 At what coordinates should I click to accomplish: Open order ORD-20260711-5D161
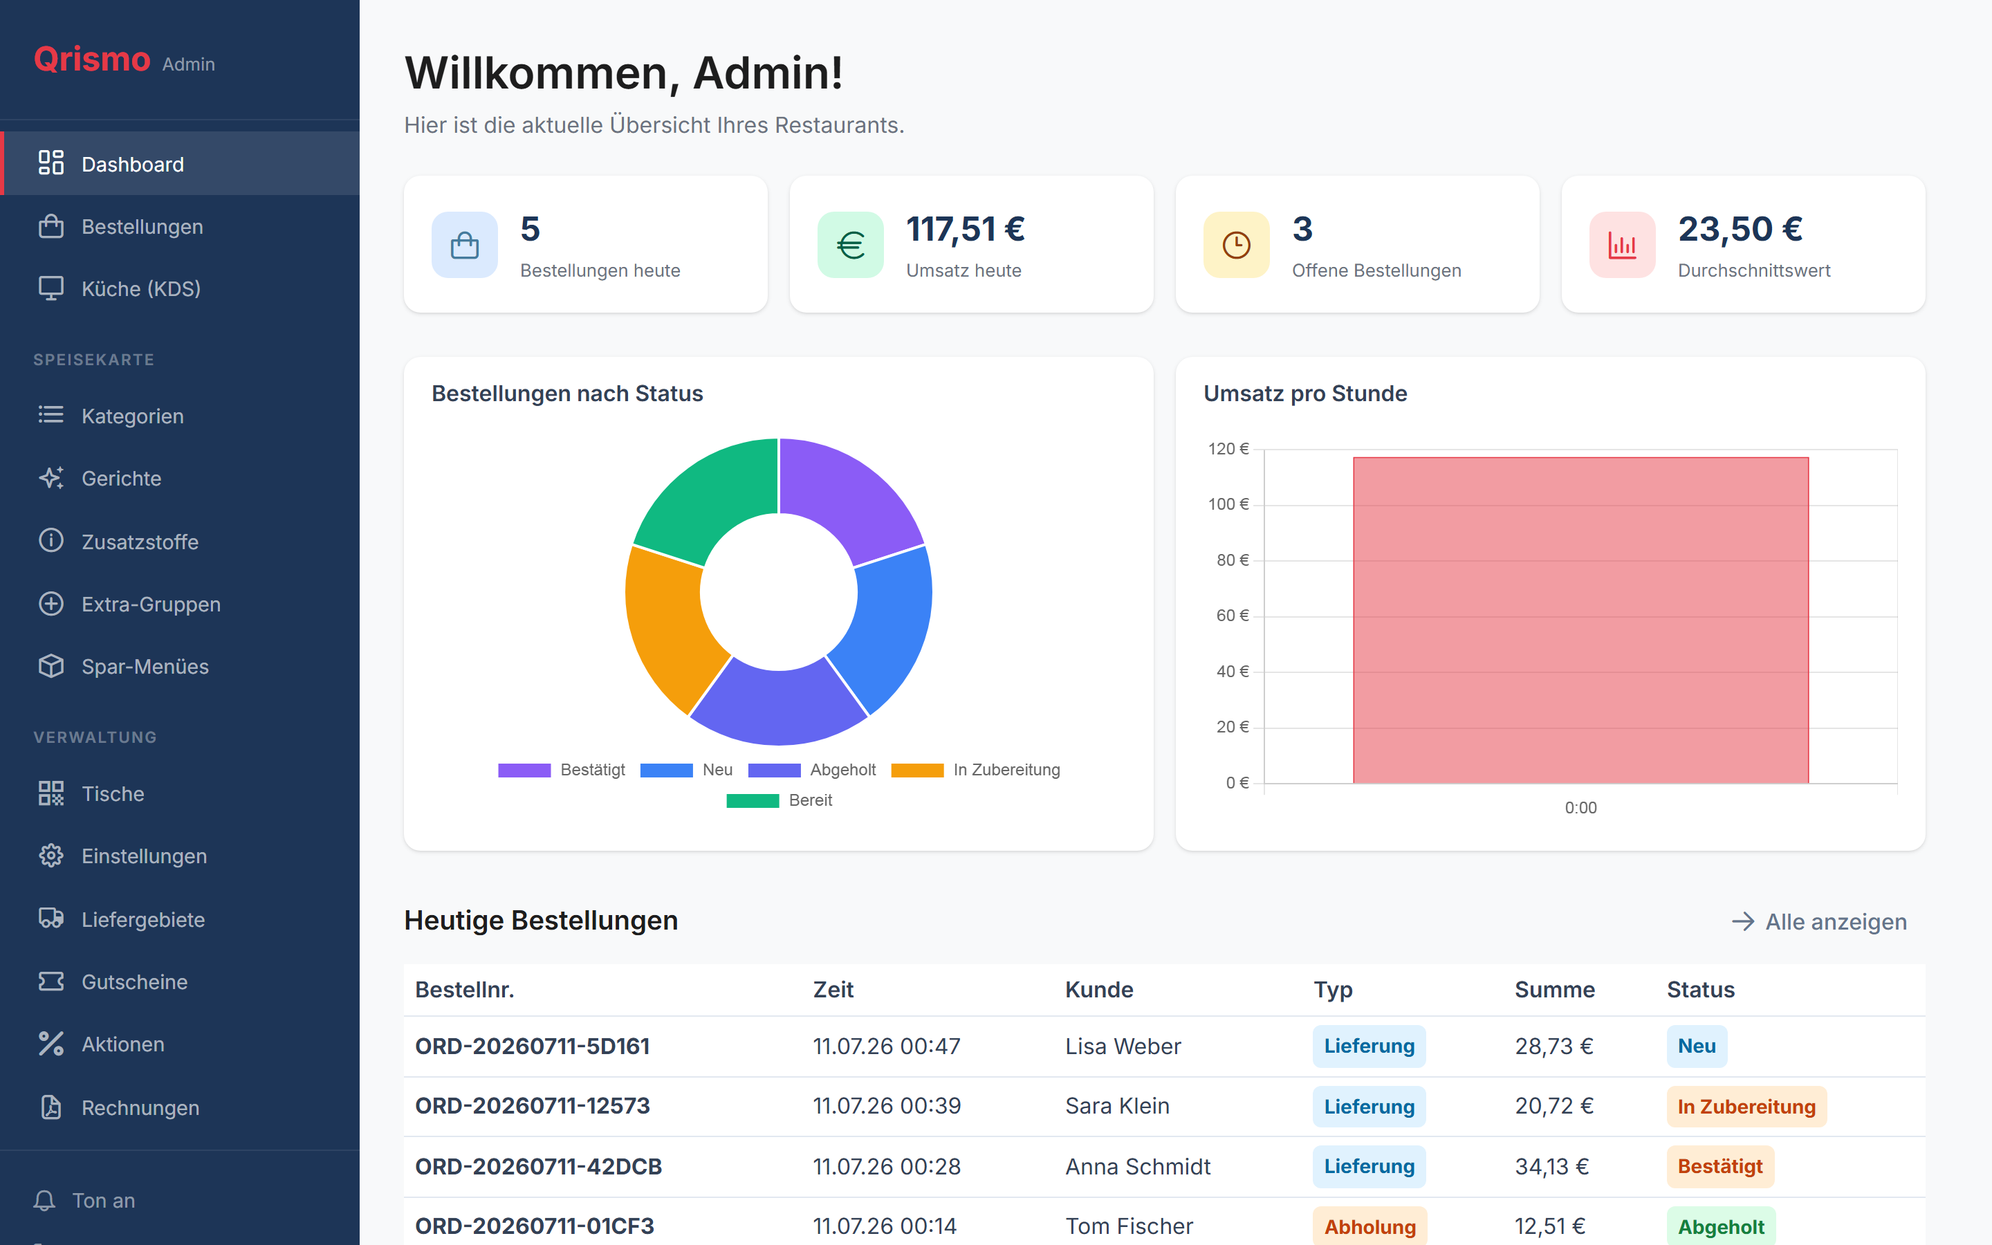point(532,1046)
